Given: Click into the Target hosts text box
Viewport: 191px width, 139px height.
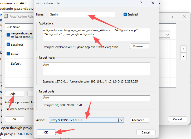Looking at the screenshot, I should 96,69.
